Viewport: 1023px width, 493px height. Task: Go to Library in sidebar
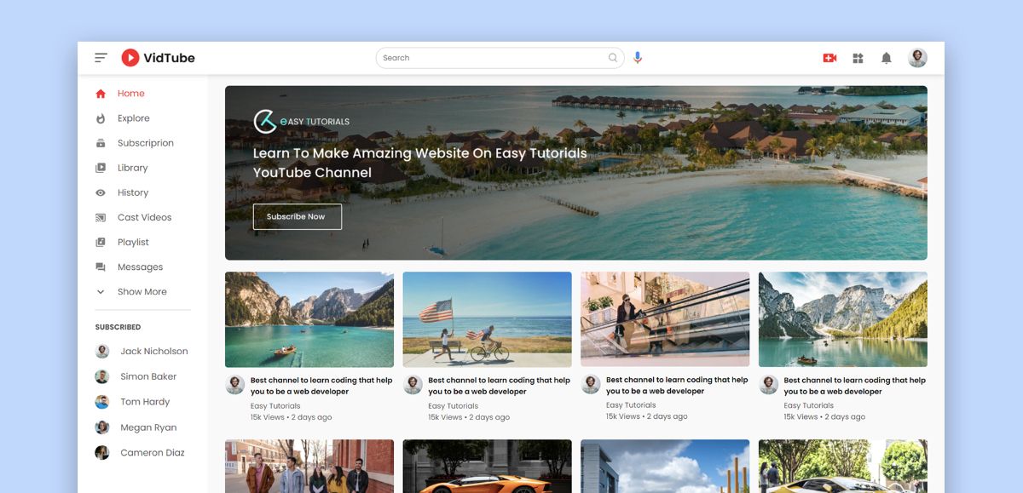132,168
